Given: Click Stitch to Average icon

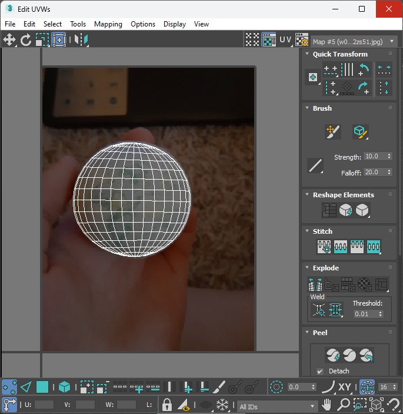Looking at the screenshot, I should tap(340, 247).
